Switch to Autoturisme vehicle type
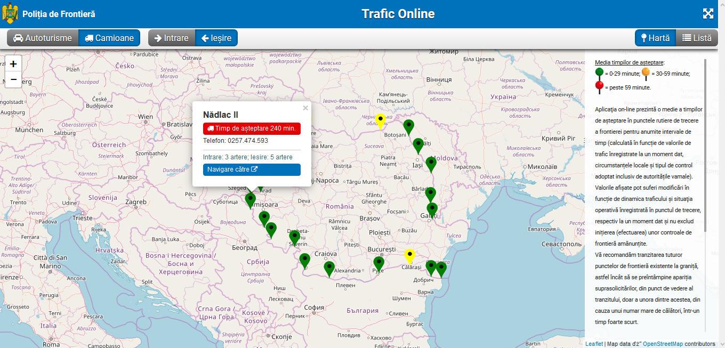This screenshot has width=725, height=348. pos(43,38)
